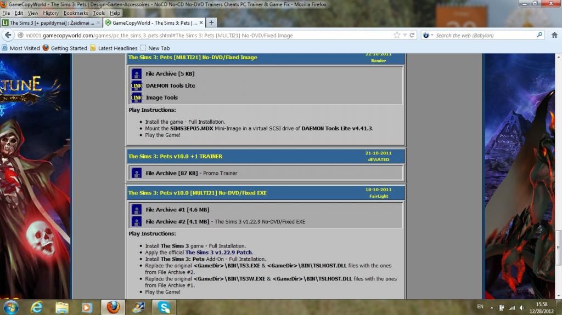Download File Archive #1 [4.6 MB]
Image resolution: width=562 pixels, height=315 pixels.
coord(177,210)
